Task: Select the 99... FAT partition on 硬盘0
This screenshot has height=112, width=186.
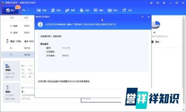Action: [x=24, y=71]
